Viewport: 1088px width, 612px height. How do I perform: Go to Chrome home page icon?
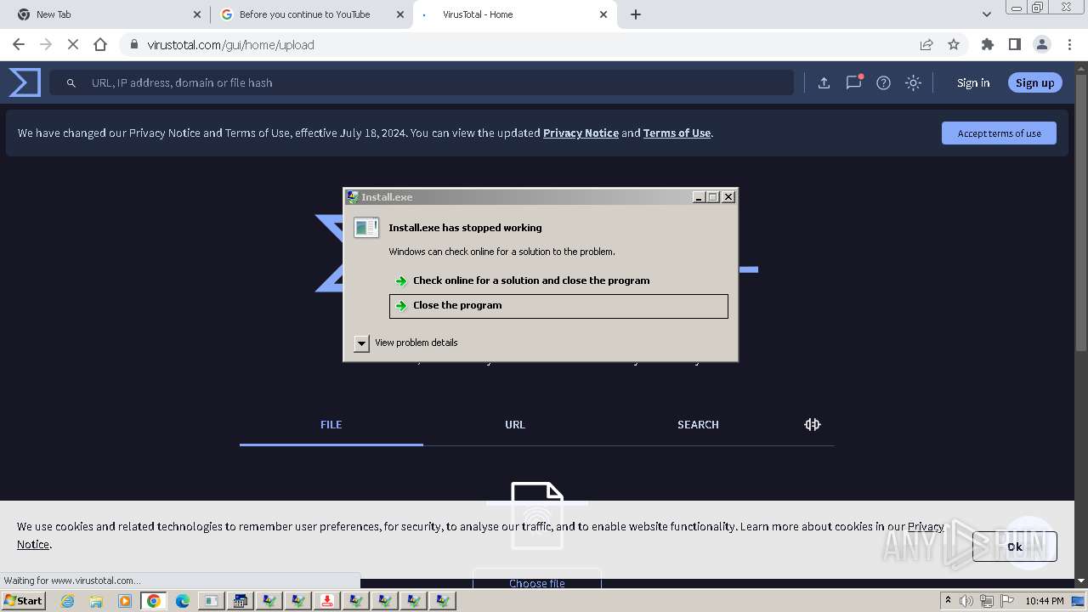tap(100, 44)
